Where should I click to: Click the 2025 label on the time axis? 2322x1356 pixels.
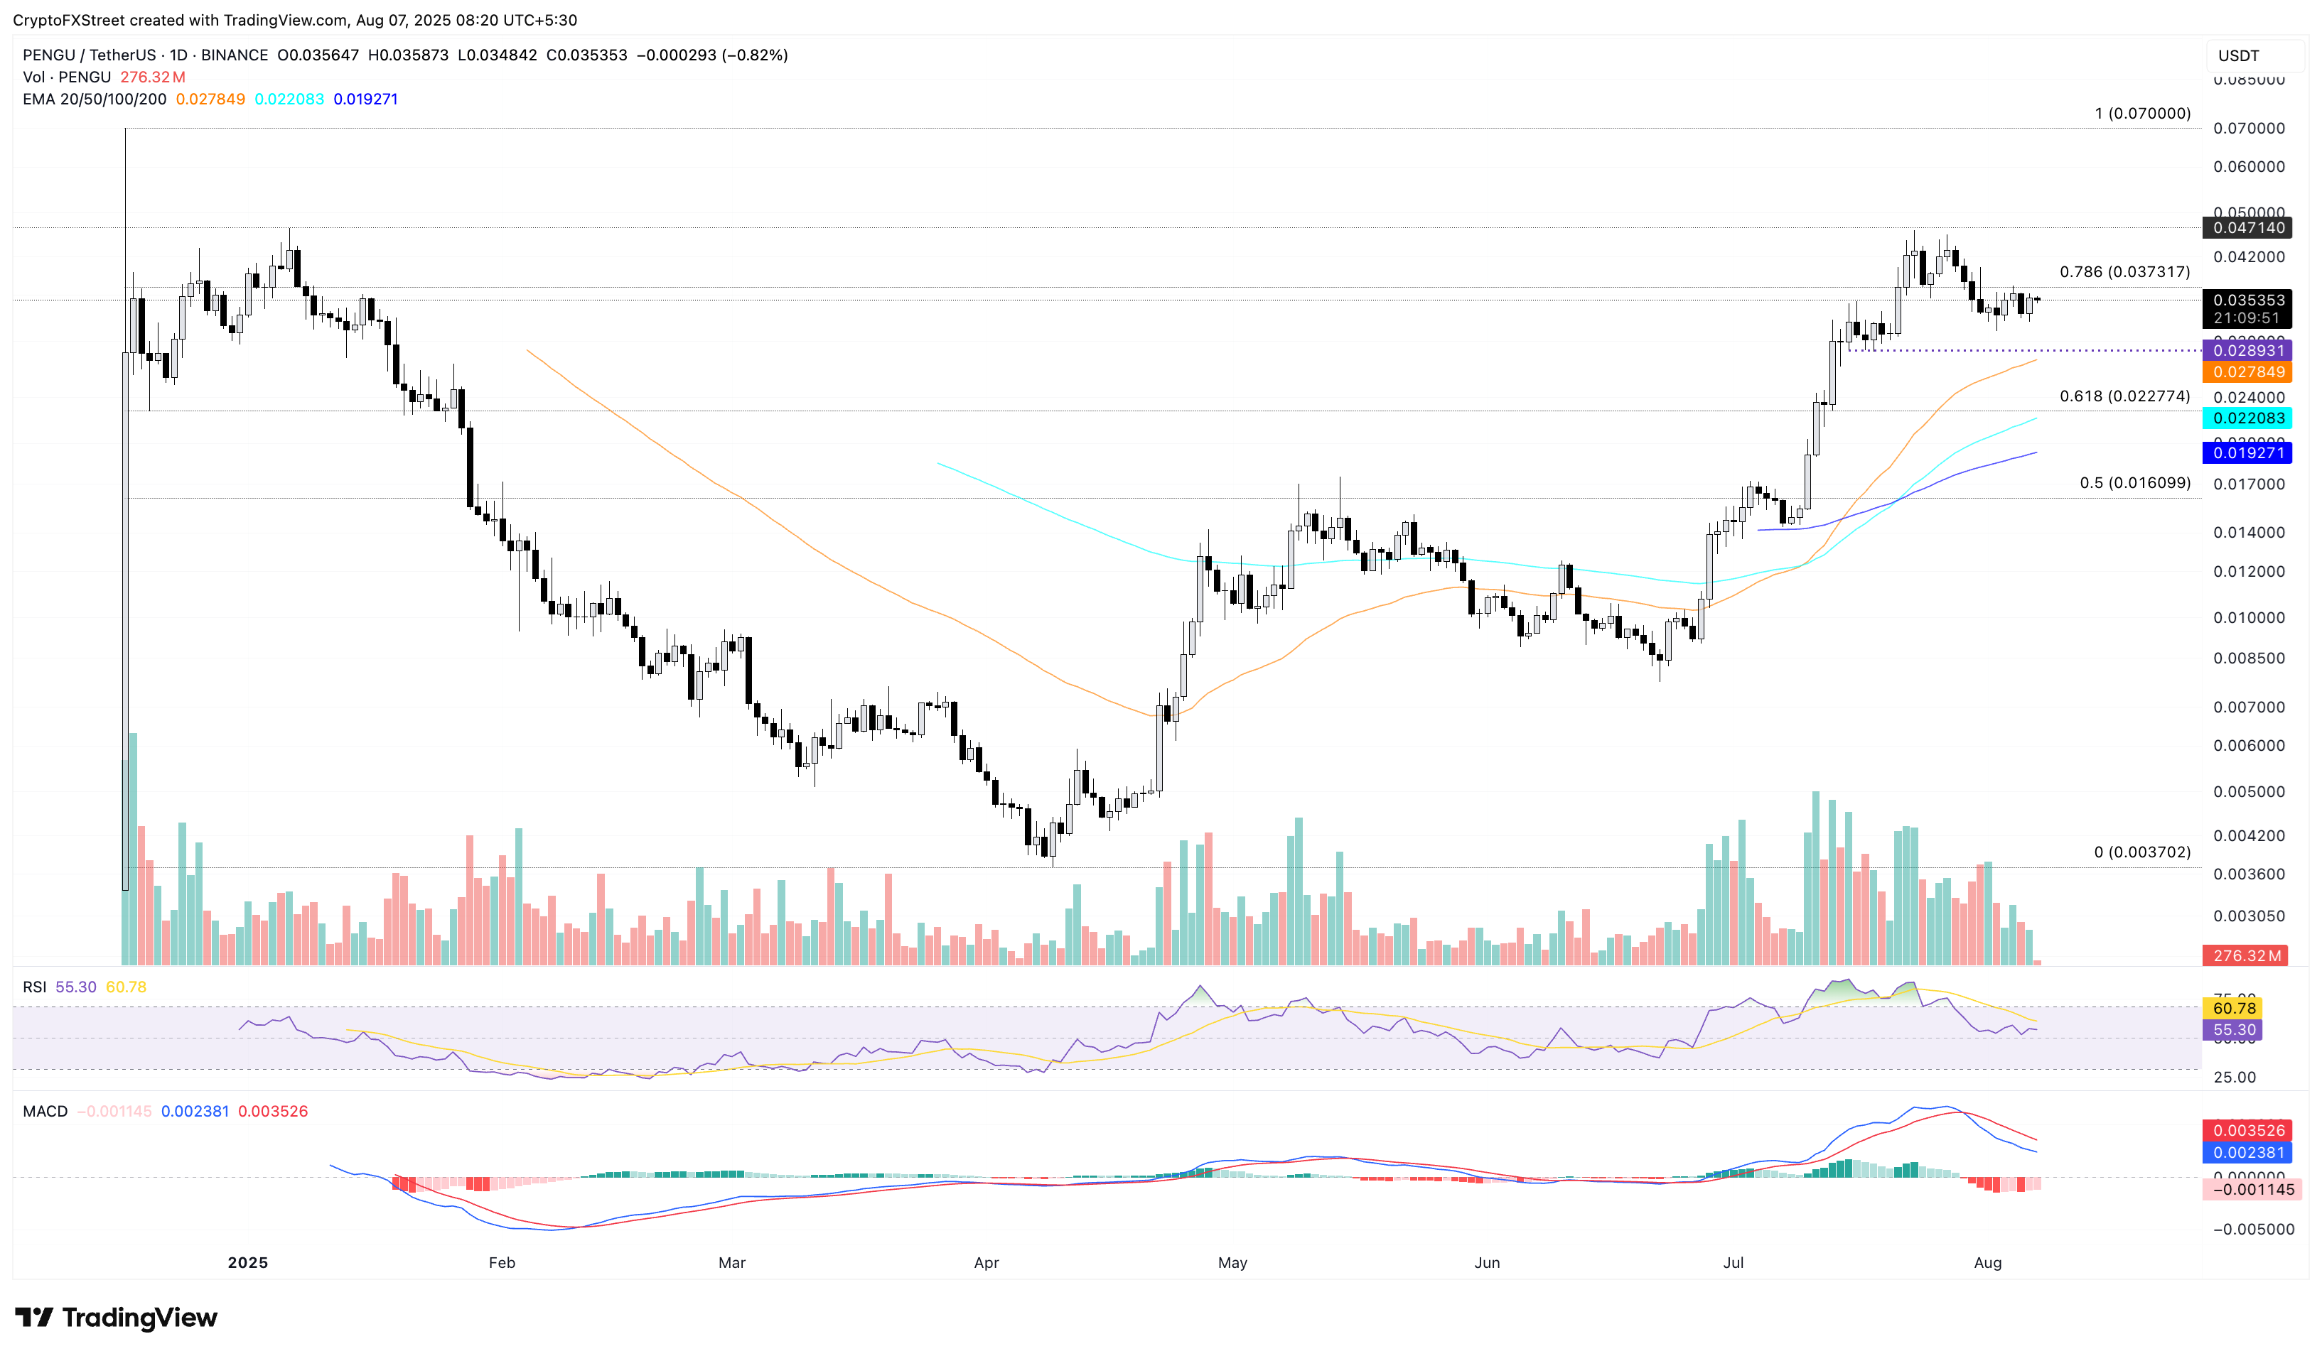pyautogui.click(x=248, y=1263)
